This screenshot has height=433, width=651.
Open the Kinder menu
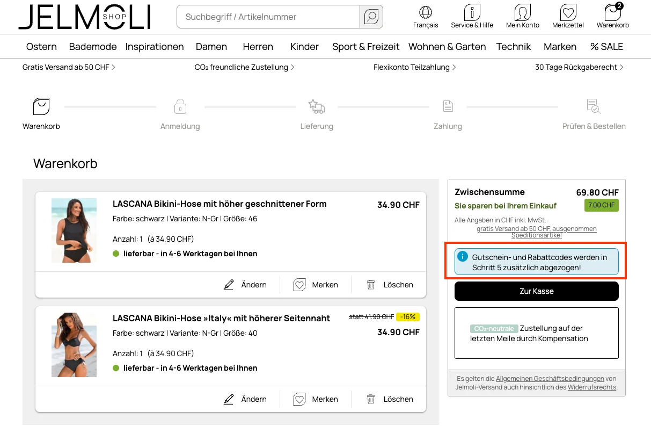tap(305, 47)
